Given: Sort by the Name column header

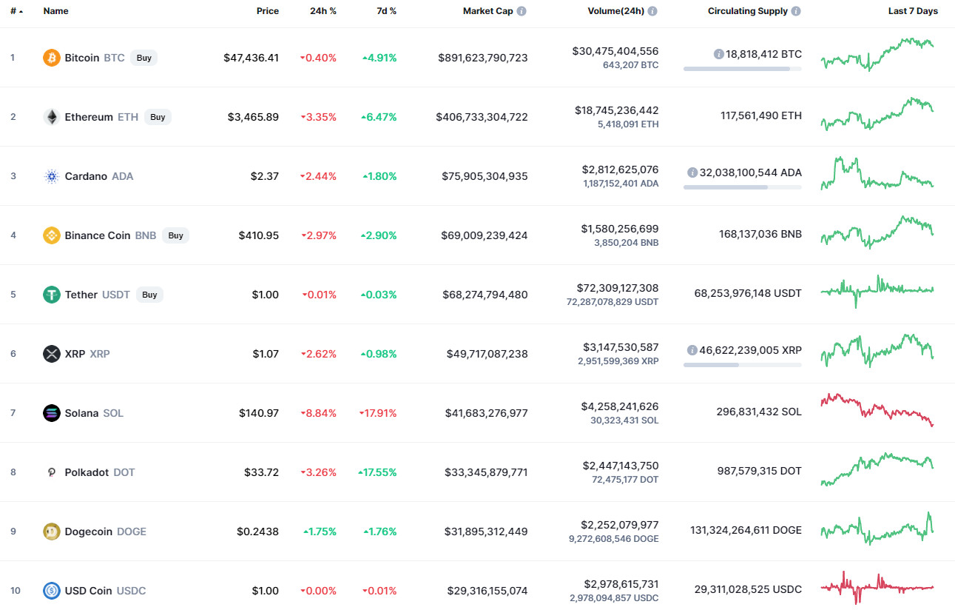Looking at the screenshot, I should pos(55,11).
